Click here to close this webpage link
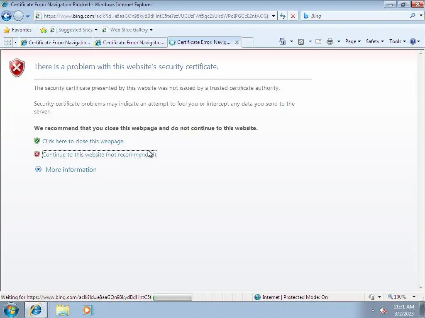The height and width of the screenshot is (318, 425). 83,141
